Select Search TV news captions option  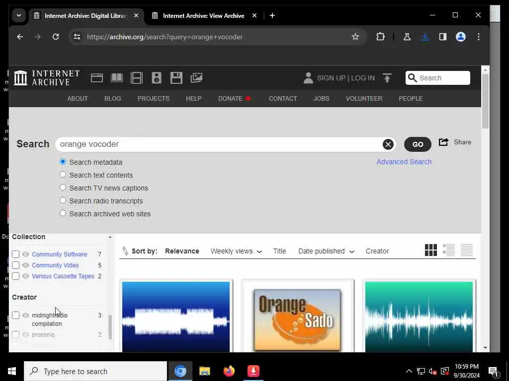coord(63,188)
